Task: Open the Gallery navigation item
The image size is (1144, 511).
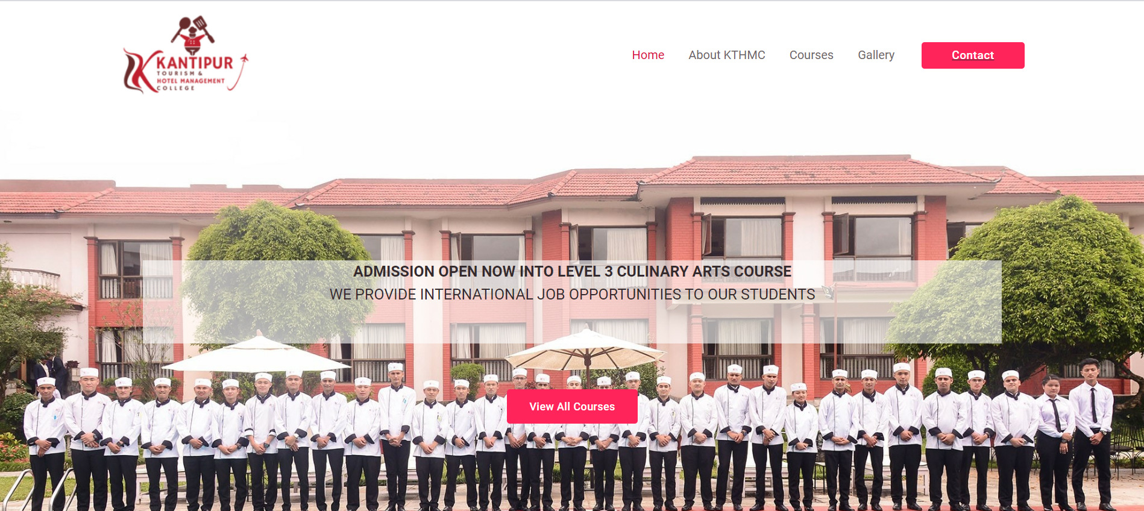Action: (x=876, y=55)
